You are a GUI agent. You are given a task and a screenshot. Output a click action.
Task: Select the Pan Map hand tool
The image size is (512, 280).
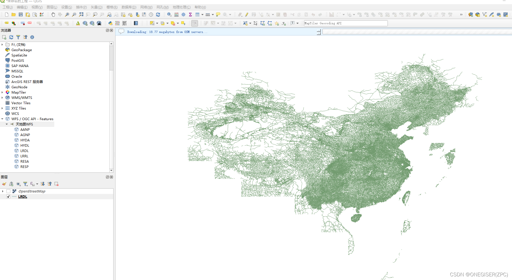click(x=53, y=15)
